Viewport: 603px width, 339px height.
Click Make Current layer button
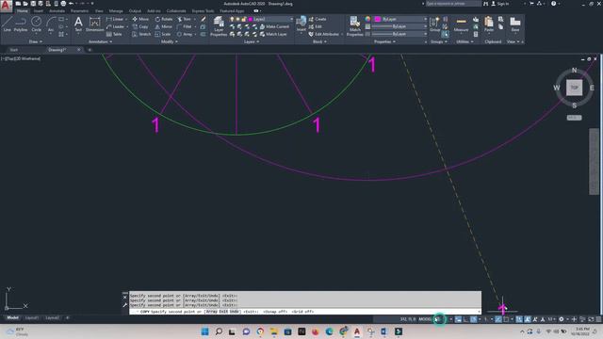coord(274,26)
